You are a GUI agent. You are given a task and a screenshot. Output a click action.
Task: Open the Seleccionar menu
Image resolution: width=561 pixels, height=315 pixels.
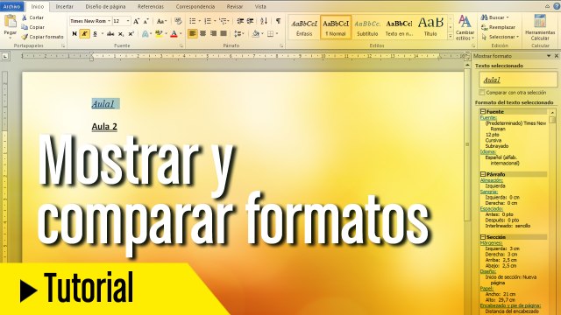[500, 37]
